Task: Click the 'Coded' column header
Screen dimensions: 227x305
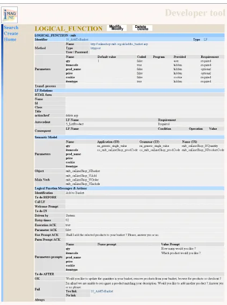Action: (141, 57)
